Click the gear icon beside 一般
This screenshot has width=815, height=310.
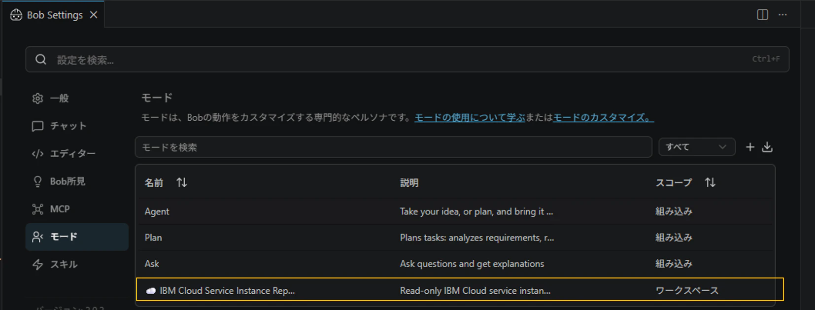pos(37,99)
